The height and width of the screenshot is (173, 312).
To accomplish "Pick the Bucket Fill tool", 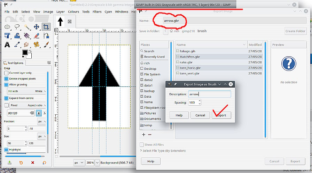I will (x=17, y=36).
